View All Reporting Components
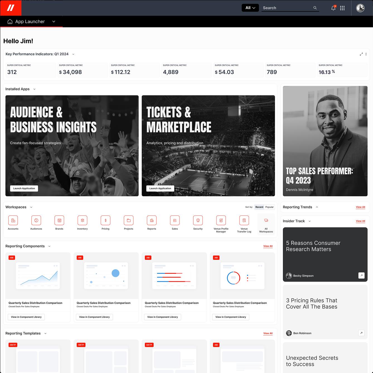This screenshot has height=373, width=373. [x=268, y=246]
